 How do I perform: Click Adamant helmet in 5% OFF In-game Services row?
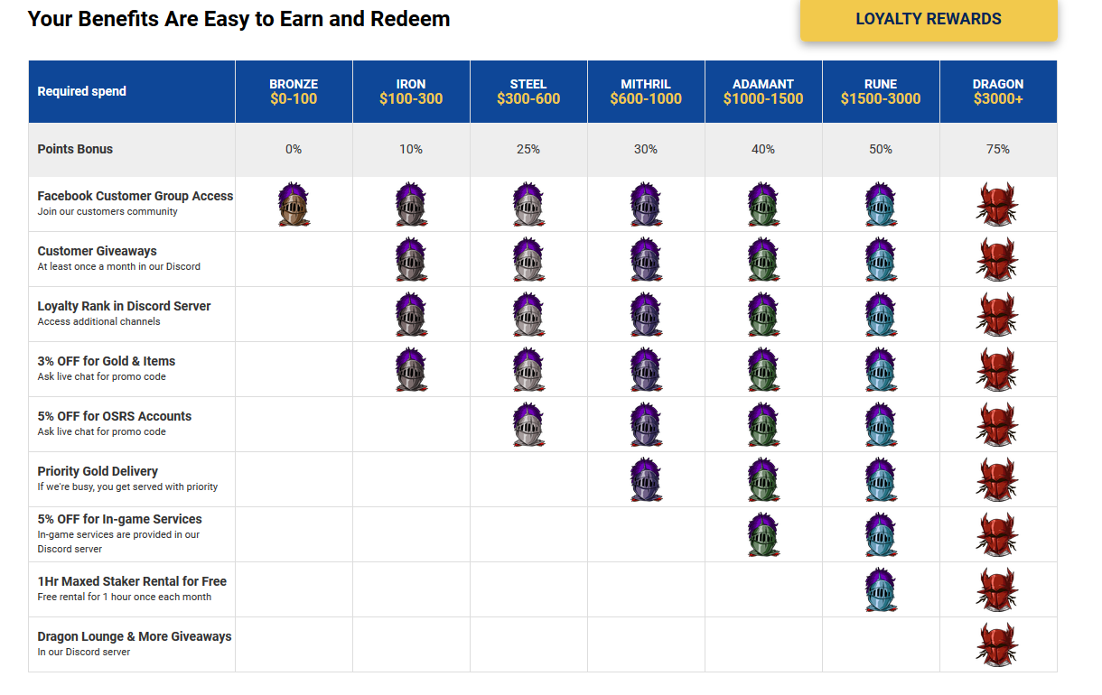click(763, 534)
